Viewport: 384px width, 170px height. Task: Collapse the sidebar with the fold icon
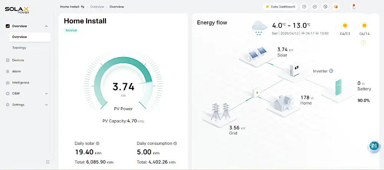click(x=48, y=162)
